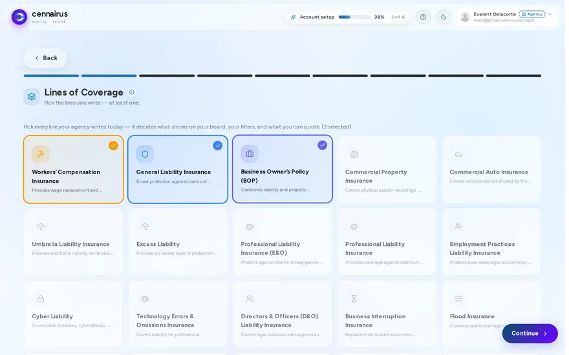Click the cennairus logo icon
Viewport: 569px width, 355px height.
(x=19, y=17)
